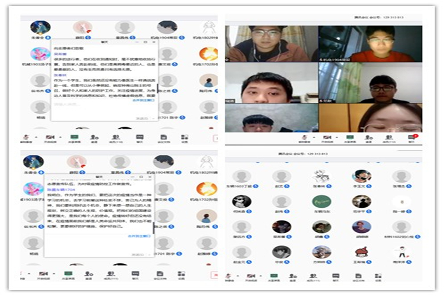Open audio options arrow in lower-right window
The width and height of the screenshot is (444, 296).
coord(238,275)
